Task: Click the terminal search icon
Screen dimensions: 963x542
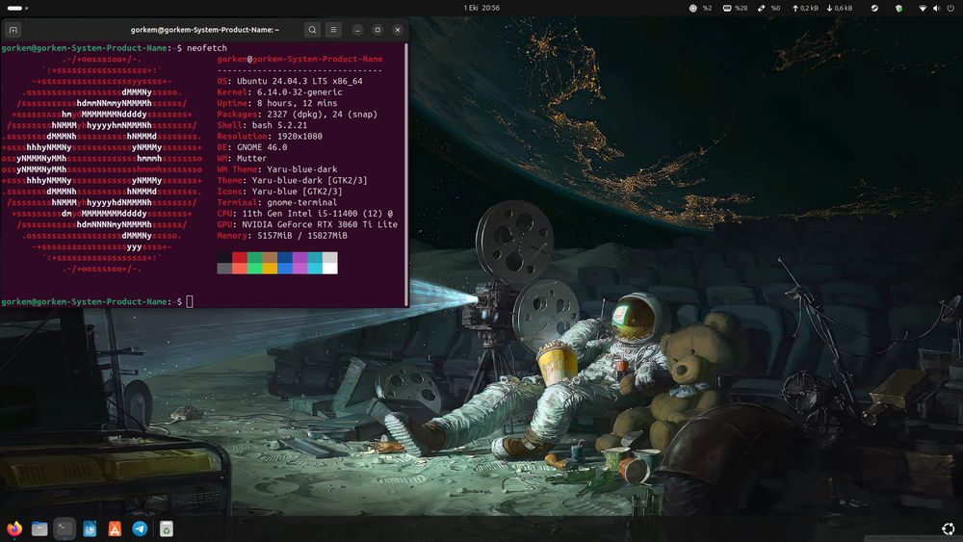Action: pos(312,30)
